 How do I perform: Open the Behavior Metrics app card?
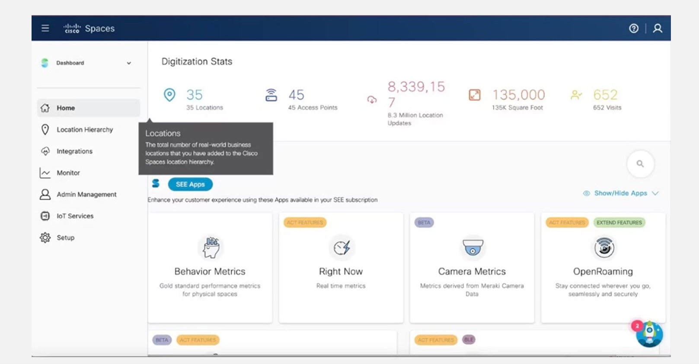tap(210, 268)
